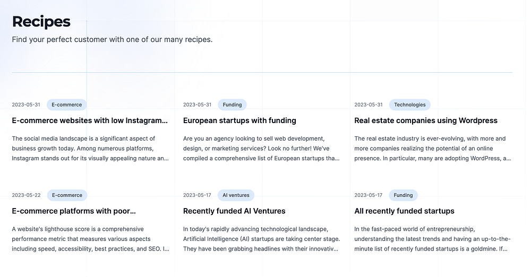Click Funding tag on all recently funded startups

[403, 195]
